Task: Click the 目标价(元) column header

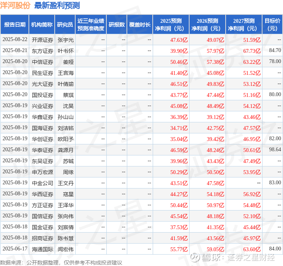Action: (x=272, y=24)
